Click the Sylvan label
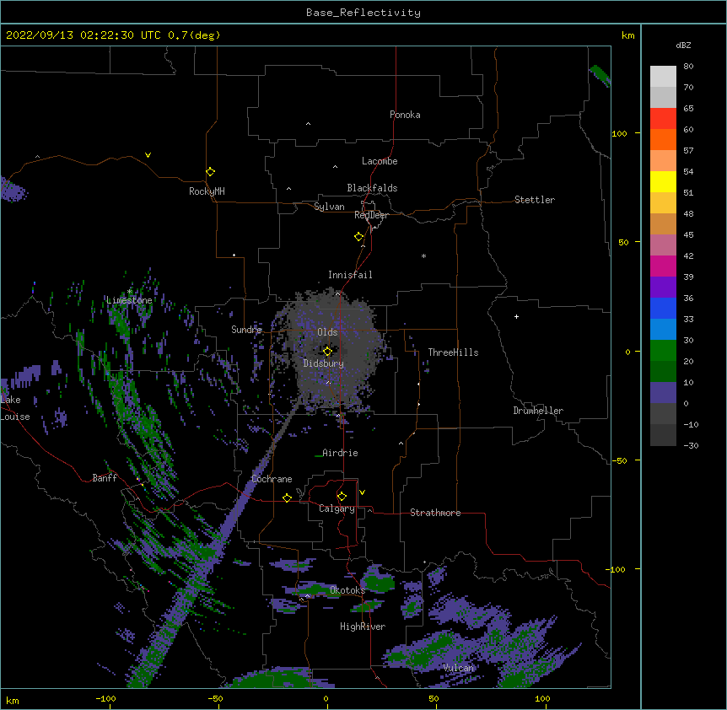The image size is (727, 710). coord(329,207)
